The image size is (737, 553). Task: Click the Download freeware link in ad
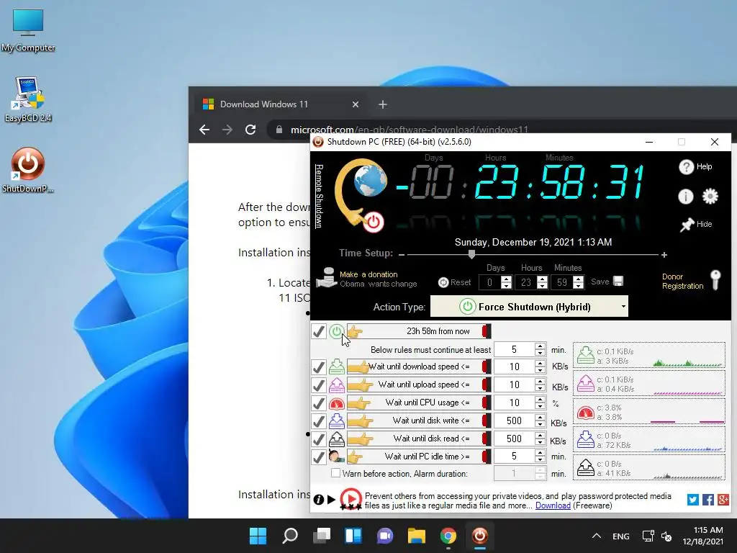[x=553, y=505]
